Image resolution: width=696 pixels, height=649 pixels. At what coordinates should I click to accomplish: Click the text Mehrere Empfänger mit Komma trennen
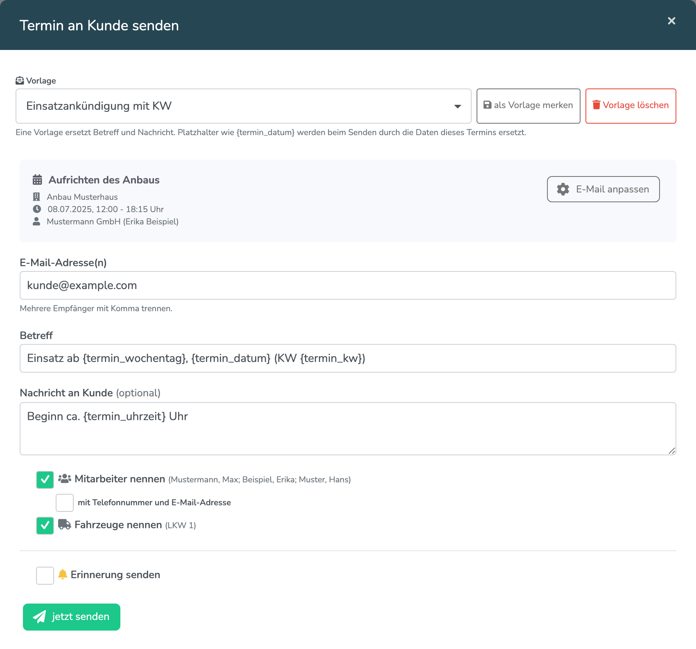[x=96, y=308]
